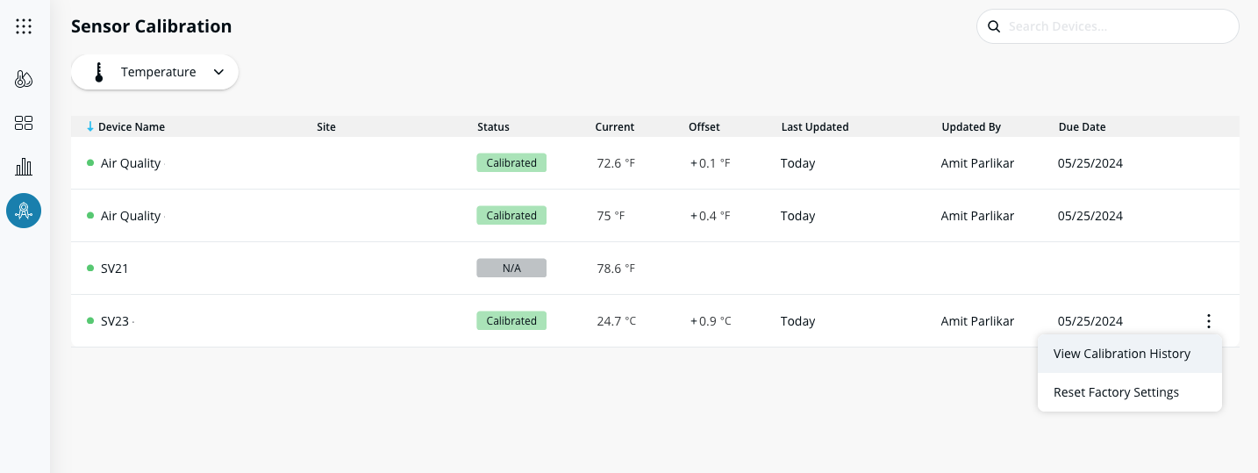
Task: Click the magnifier icon in search box
Action: pyautogui.click(x=994, y=26)
